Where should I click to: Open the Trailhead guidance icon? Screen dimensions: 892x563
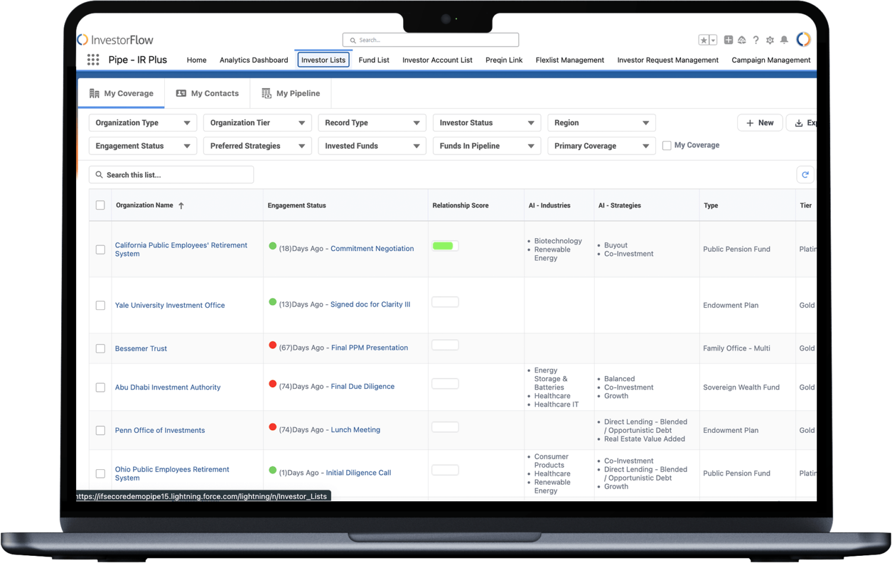point(742,40)
